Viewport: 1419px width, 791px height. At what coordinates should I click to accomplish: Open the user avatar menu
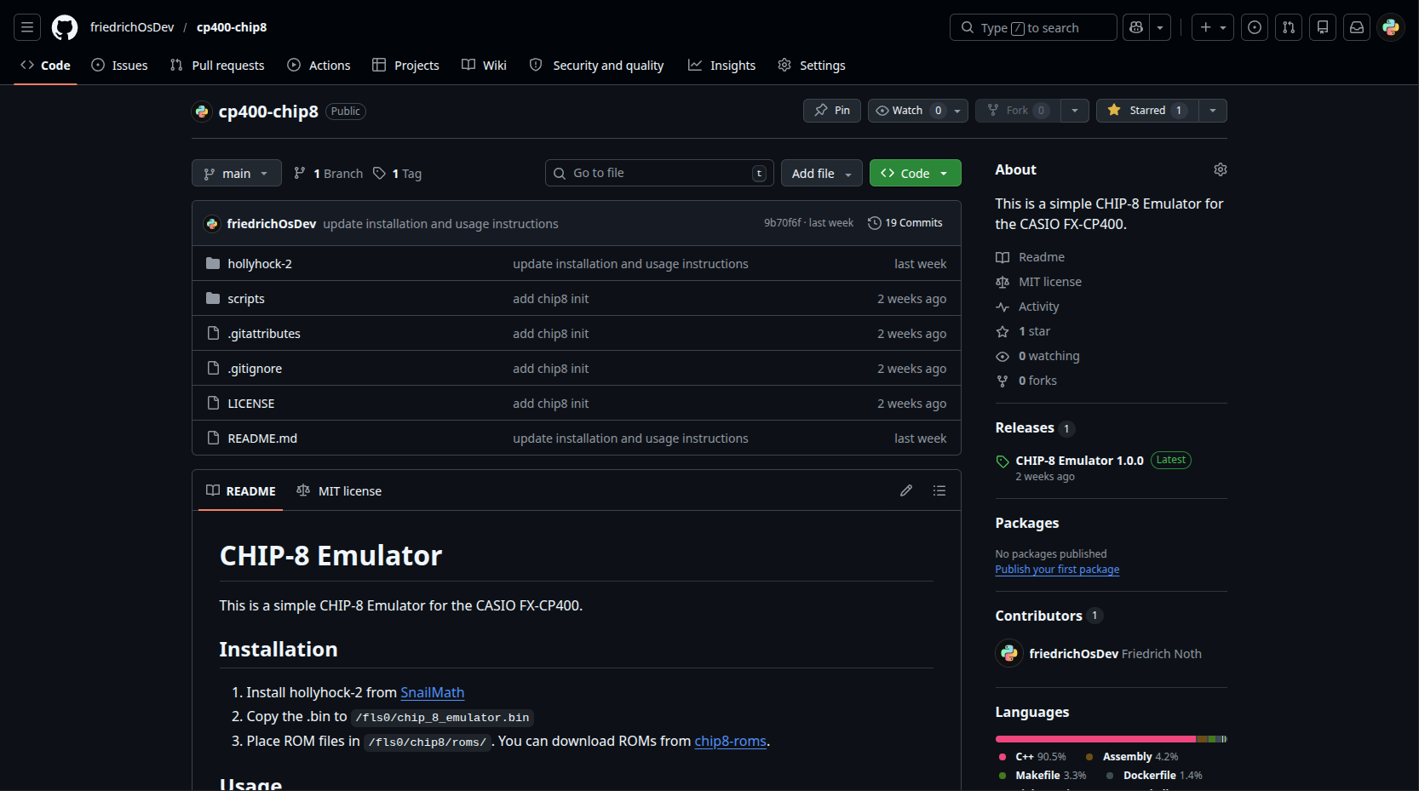click(x=1391, y=27)
